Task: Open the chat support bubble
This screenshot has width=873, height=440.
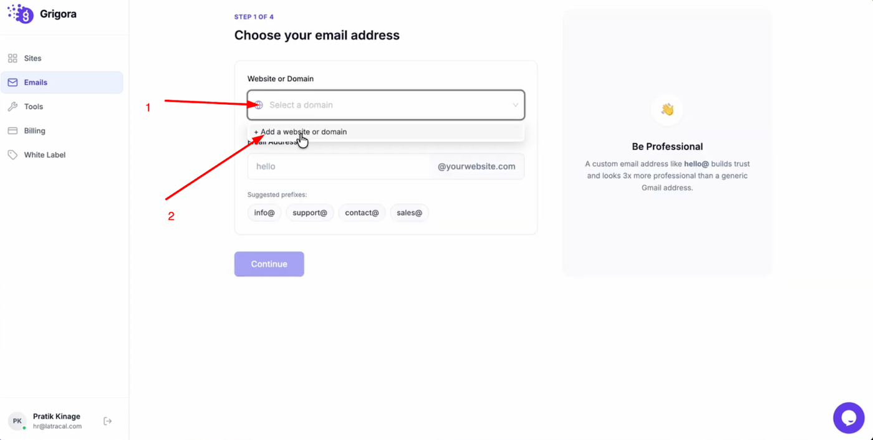Action: click(848, 418)
